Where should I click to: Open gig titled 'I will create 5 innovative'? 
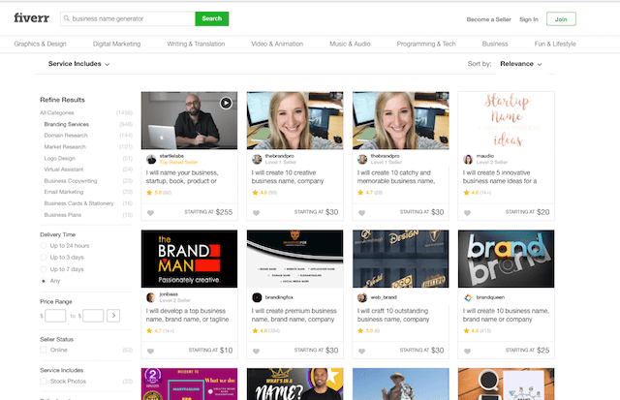500,176
